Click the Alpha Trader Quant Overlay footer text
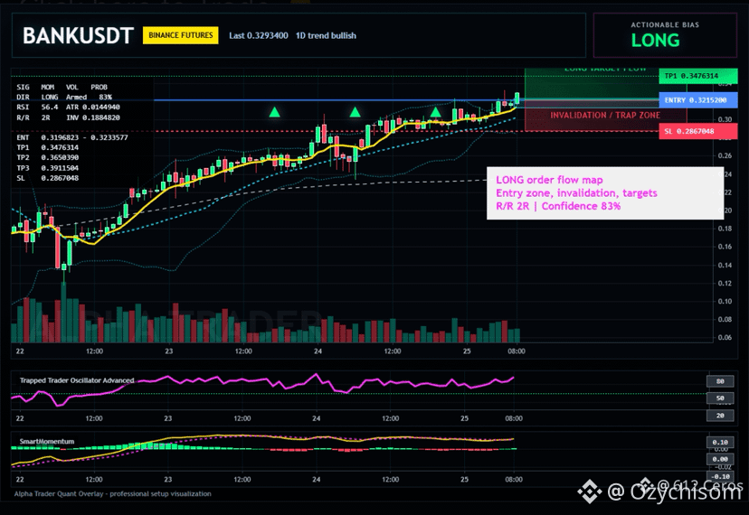749x515 pixels. pyautogui.click(x=113, y=494)
